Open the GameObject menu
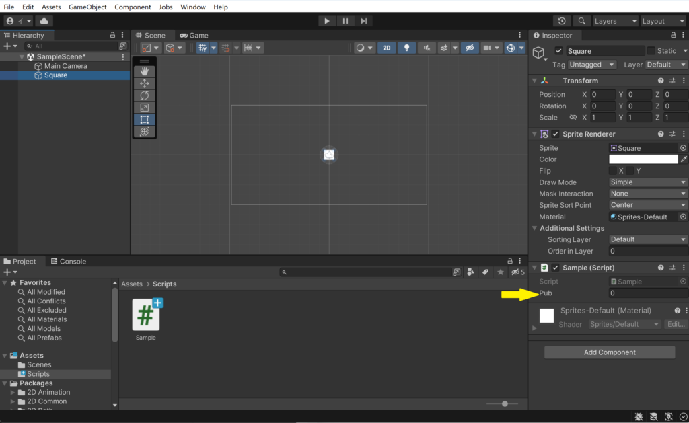 click(87, 7)
